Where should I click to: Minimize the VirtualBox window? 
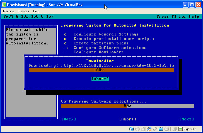tap(185, 5)
